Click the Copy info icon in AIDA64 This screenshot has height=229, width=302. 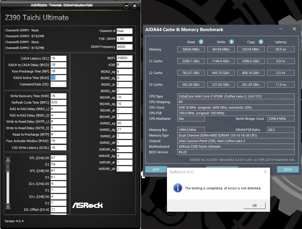[261, 42]
